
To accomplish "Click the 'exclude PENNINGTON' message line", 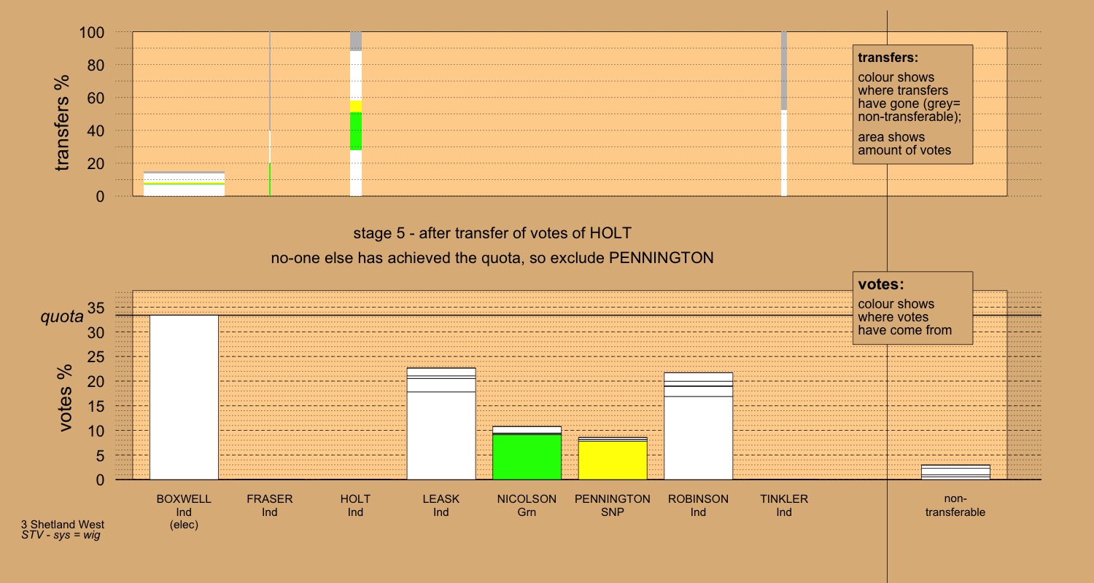I will [x=492, y=258].
